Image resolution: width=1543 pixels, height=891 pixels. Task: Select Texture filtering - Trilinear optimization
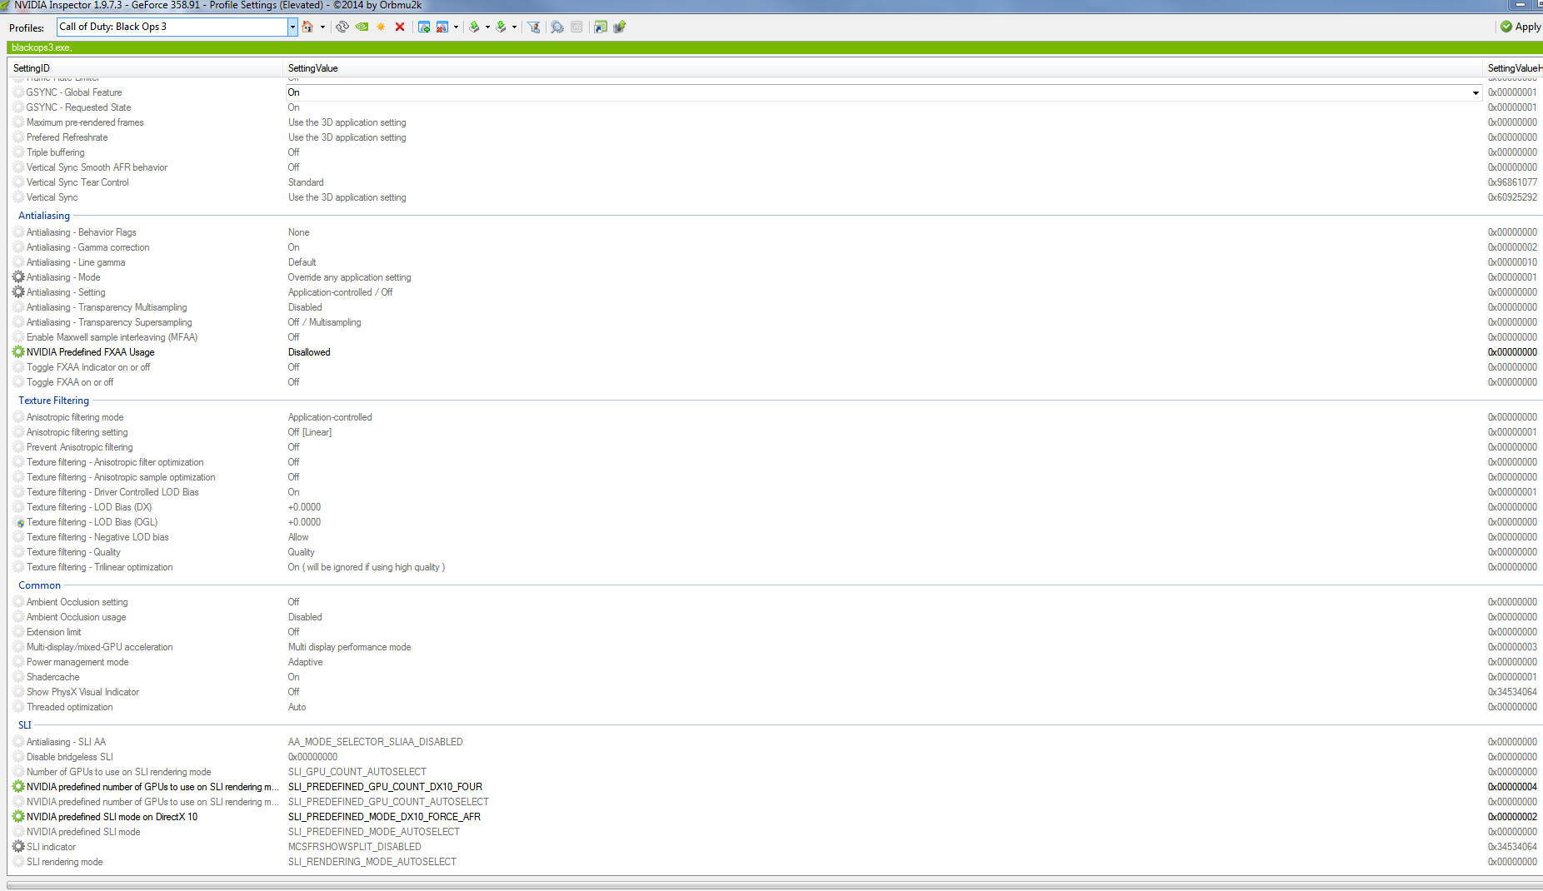click(x=775, y=567)
